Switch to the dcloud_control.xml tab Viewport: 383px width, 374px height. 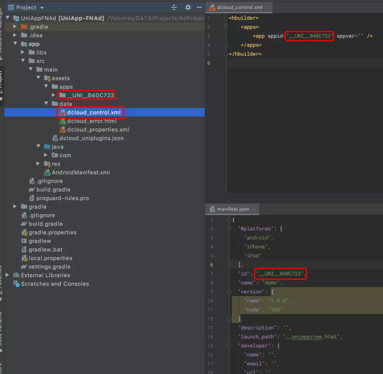pyautogui.click(x=239, y=7)
